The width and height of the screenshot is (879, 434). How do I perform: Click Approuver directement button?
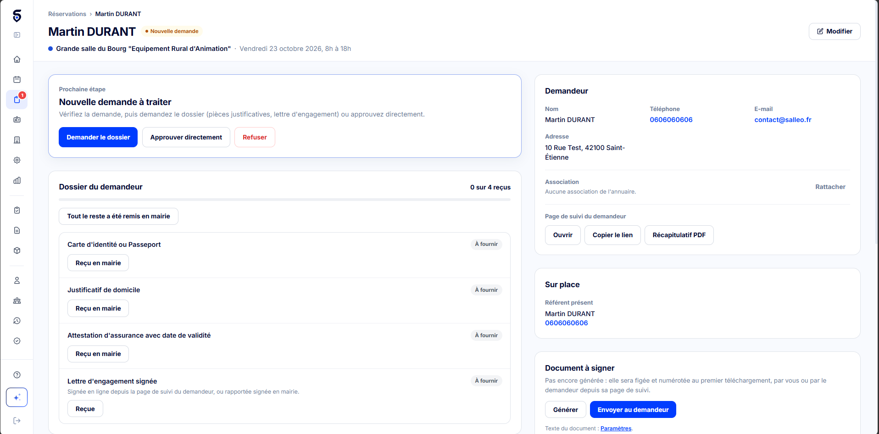(x=186, y=137)
